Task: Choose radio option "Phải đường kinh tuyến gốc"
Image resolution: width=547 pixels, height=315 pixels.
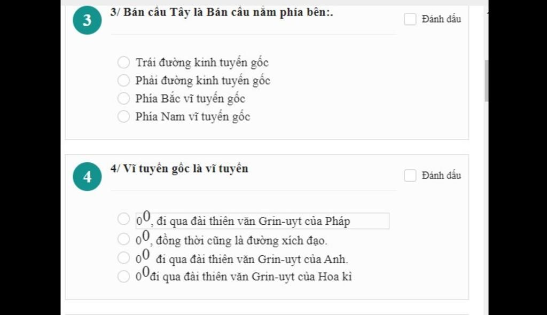Action: [123, 81]
